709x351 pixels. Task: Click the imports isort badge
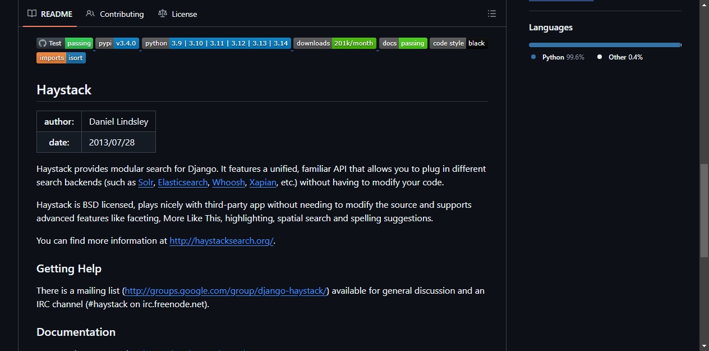[x=61, y=58]
